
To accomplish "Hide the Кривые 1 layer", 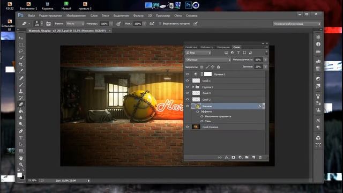I will pos(187,74).
